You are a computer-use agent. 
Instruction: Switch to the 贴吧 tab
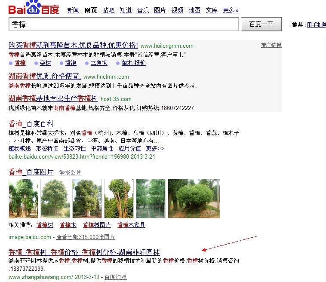coord(108,10)
